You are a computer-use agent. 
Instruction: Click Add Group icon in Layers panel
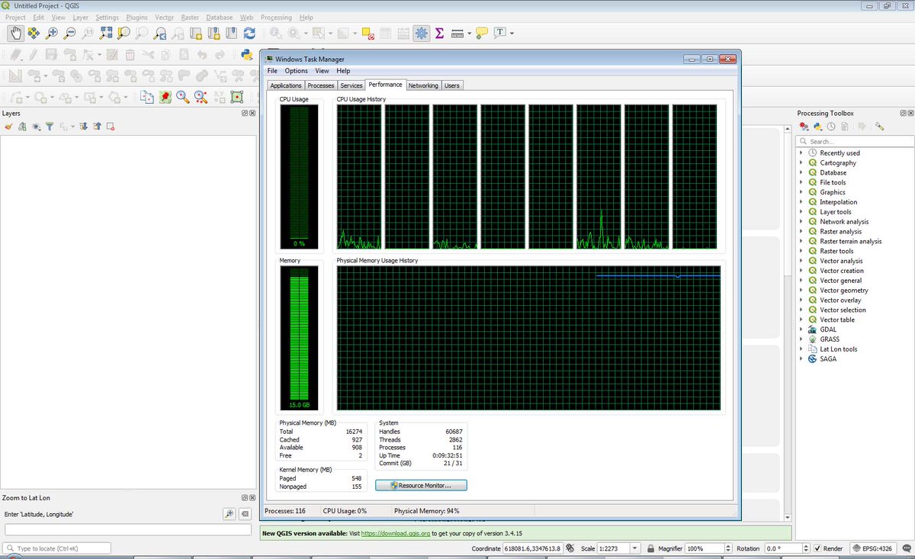pos(22,127)
